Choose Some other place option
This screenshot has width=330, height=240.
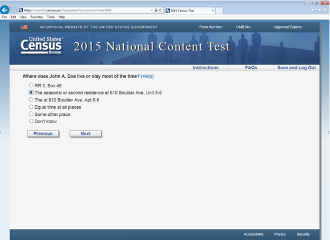pyautogui.click(x=31, y=114)
